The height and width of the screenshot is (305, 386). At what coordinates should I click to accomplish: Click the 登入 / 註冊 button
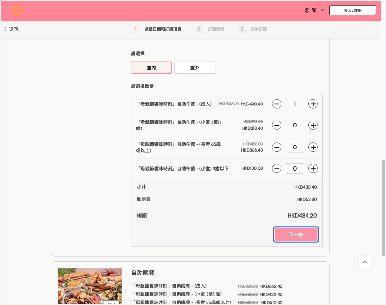pyautogui.click(x=353, y=10)
